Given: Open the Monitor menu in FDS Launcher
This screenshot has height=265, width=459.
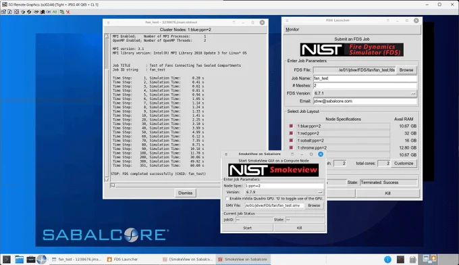Looking at the screenshot, I should click(x=292, y=30).
